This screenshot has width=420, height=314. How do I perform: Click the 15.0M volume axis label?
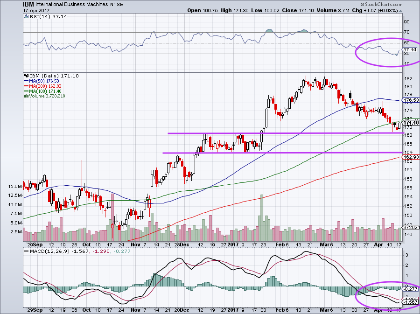coord(15,186)
